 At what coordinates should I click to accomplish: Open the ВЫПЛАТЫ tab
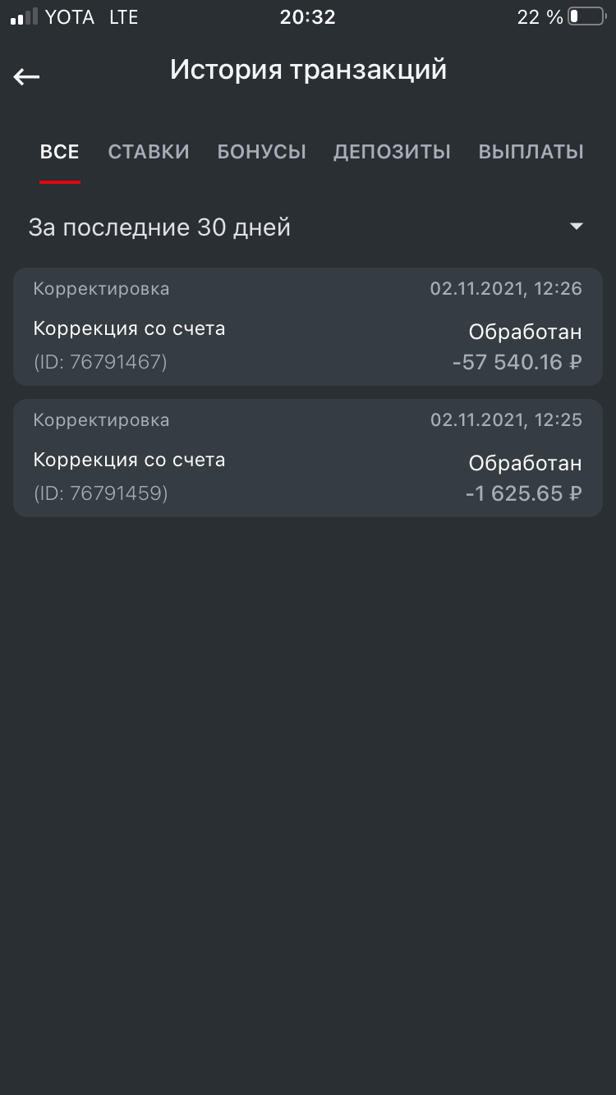(x=531, y=152)
